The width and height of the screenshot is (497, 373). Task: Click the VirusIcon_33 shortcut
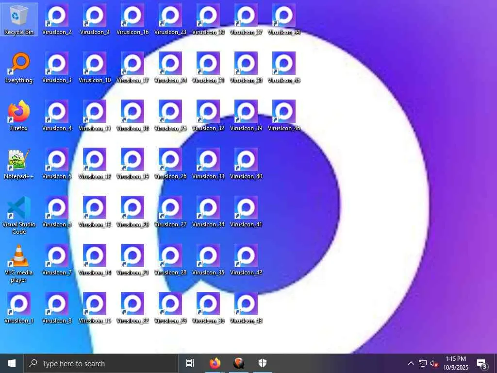208,164
